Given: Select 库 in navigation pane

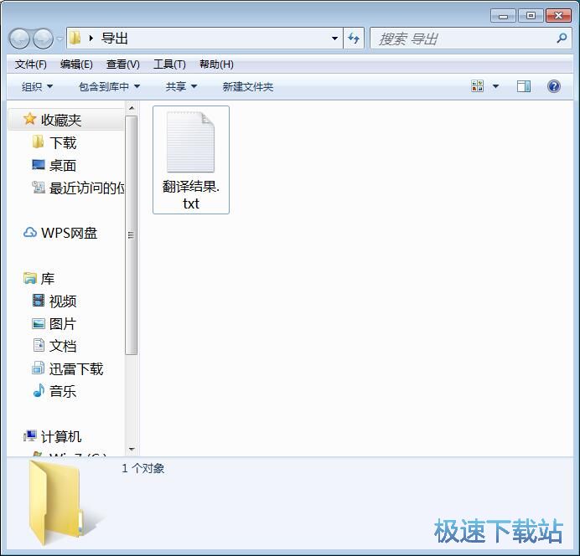Looking at the screenshot, I should point(48,279).
